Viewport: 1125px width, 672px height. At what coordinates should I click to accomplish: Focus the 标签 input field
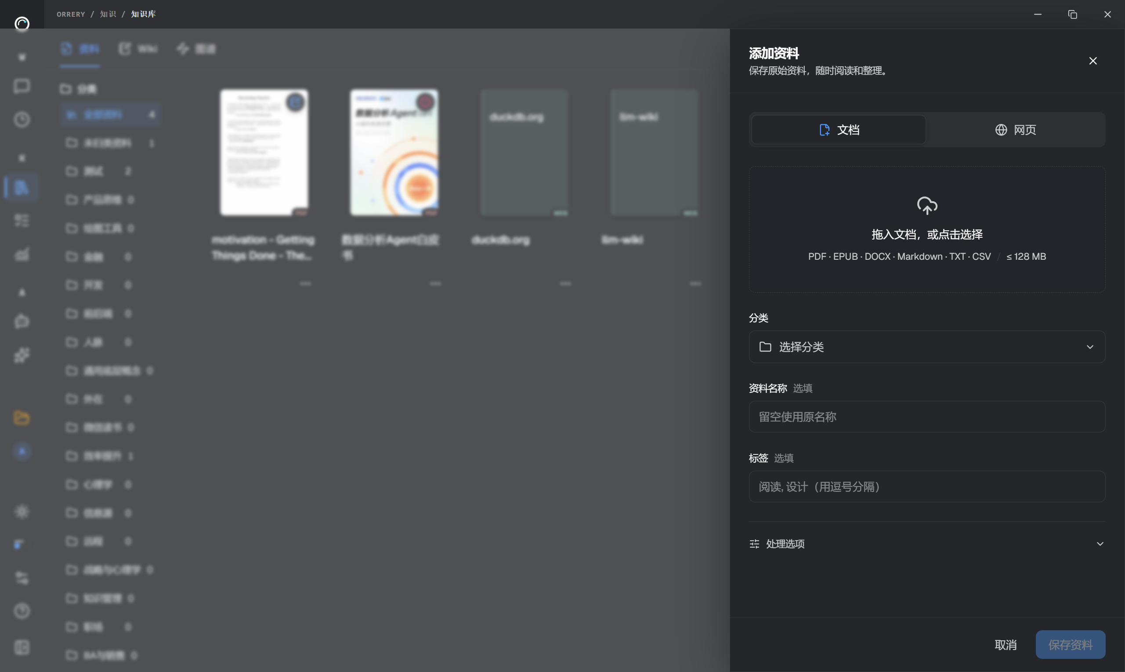[x=927, y=487]
